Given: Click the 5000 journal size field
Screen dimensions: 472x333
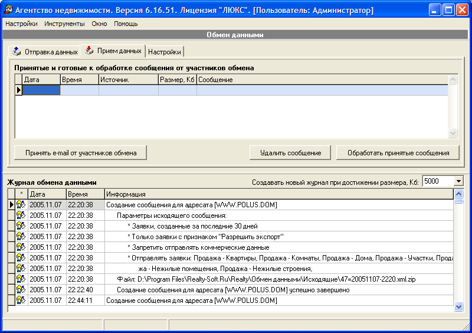Looking at the screenshot, I should point(438,181).
